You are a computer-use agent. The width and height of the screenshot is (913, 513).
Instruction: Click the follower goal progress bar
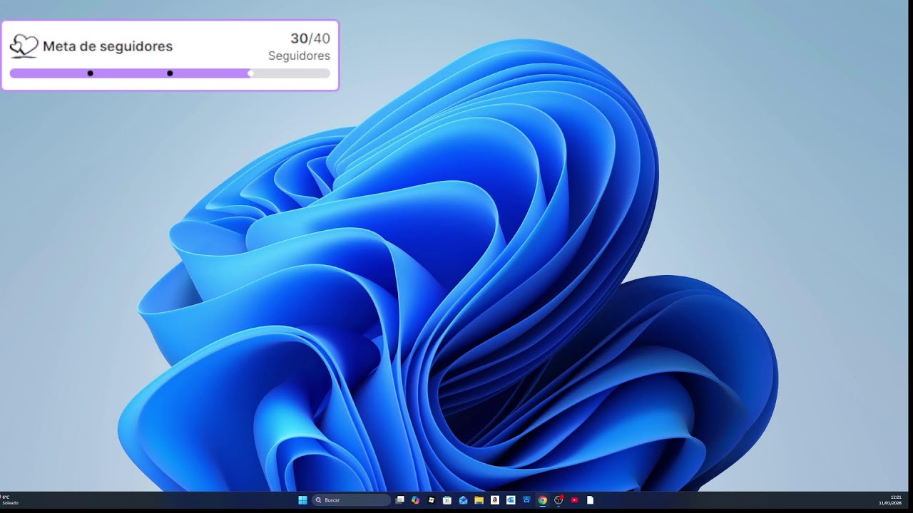(170, 73)
